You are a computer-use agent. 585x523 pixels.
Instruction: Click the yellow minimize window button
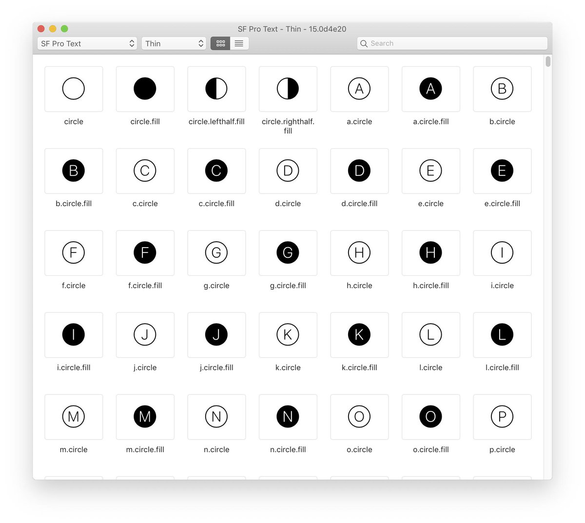pos(53,29)
